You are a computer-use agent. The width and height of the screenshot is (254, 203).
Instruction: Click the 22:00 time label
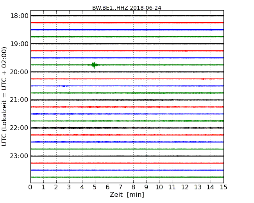[19, 128]
